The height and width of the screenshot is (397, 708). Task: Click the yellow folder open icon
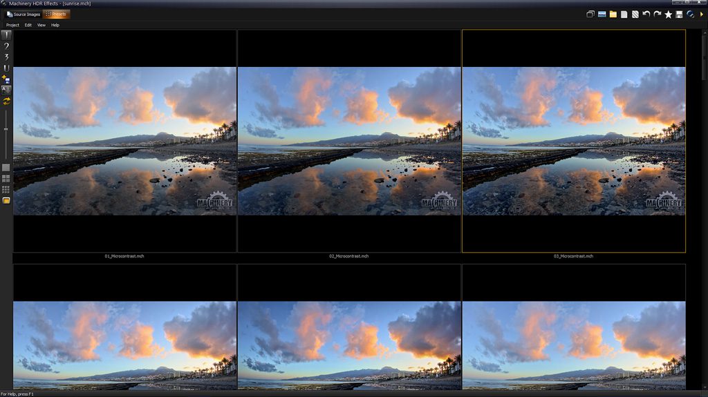(613, 14)
